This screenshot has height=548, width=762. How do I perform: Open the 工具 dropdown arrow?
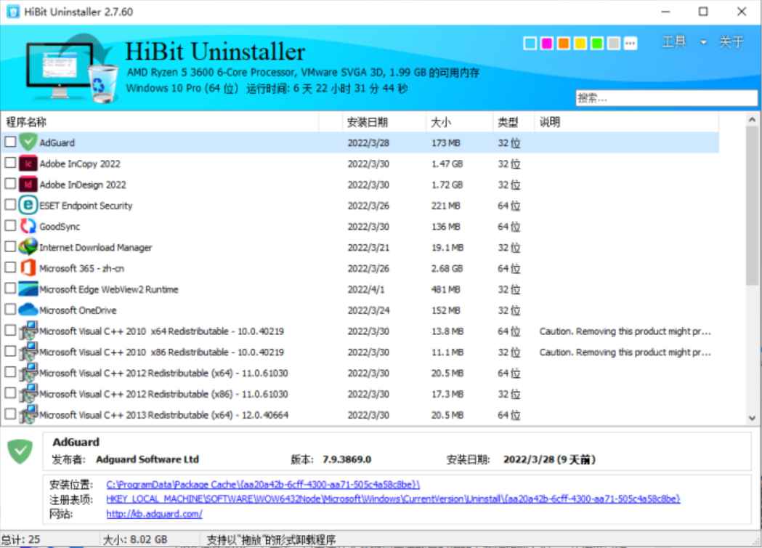(702, 43)
